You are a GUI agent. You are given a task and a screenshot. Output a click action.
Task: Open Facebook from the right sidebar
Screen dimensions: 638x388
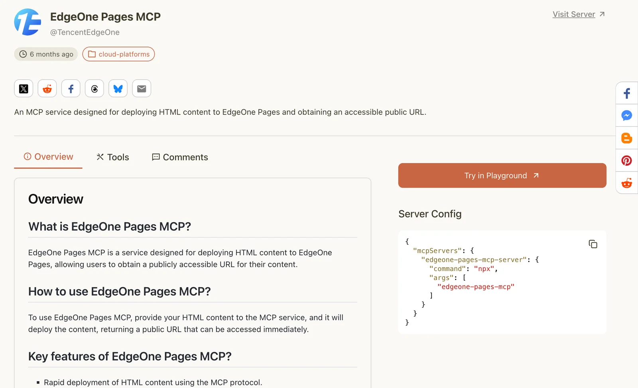pos(626,94)
